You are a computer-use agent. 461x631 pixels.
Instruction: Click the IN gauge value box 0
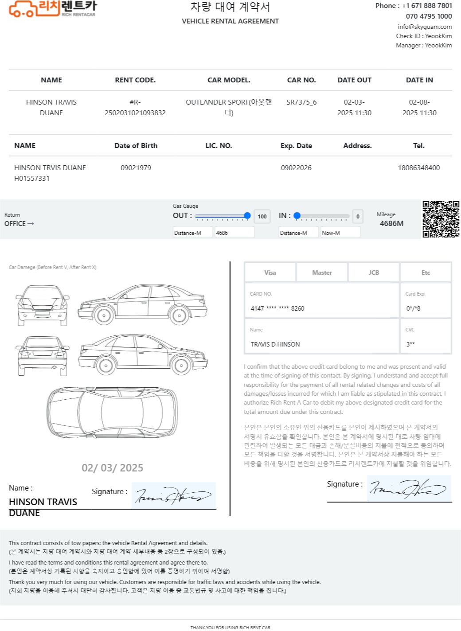click(358, 217)
